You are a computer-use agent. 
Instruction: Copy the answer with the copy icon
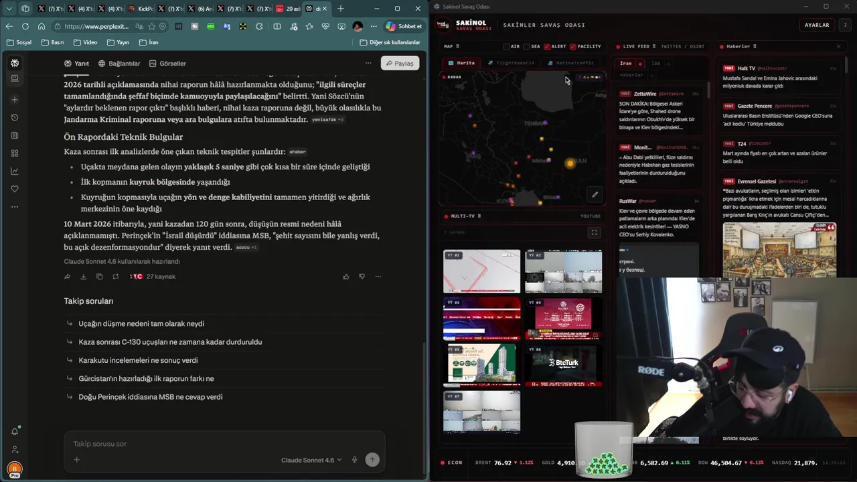click(99, 276)
